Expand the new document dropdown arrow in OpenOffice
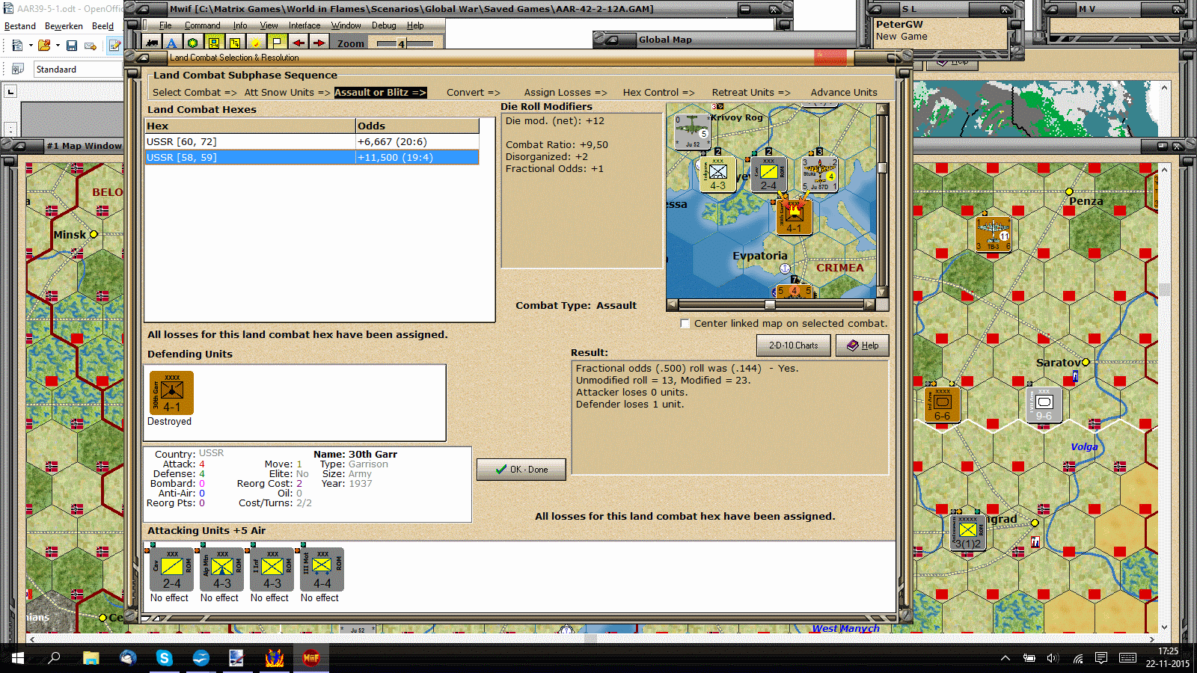1197x673 pixels. (31, 46)
